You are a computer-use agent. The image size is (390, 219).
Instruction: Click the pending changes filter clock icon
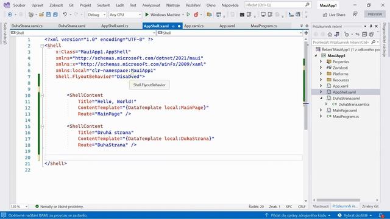pyautogui.click(x=347, y=34)
